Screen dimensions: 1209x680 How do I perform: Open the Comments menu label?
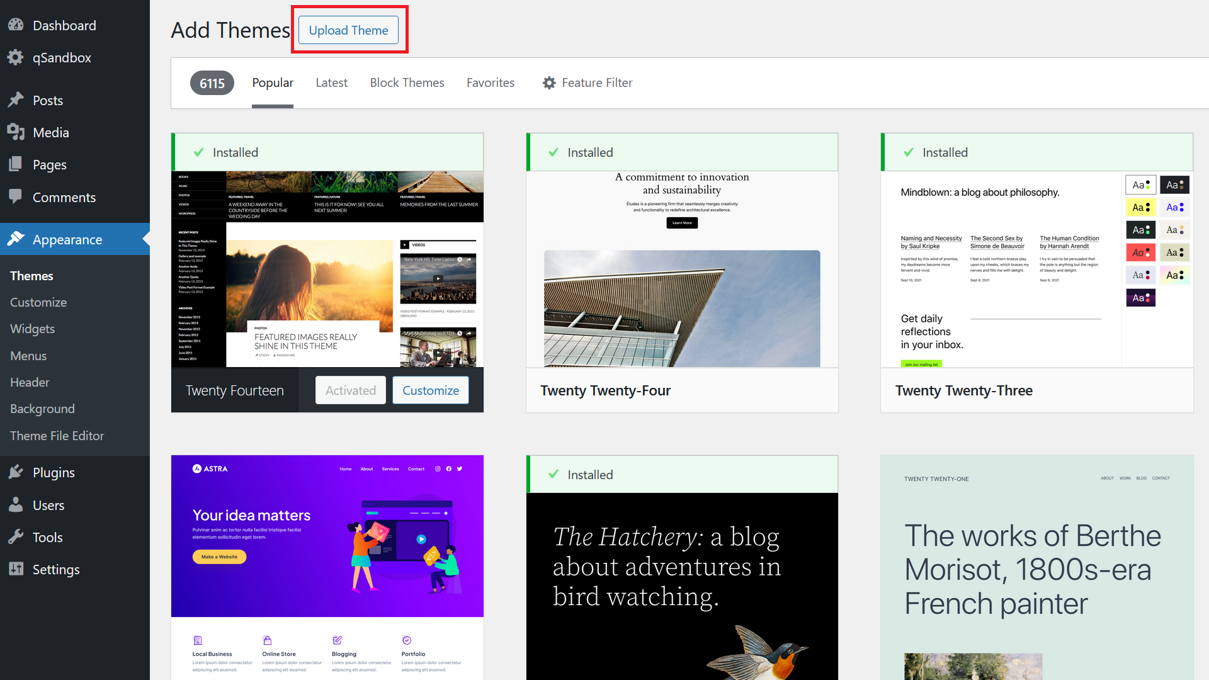click(64, 197)
